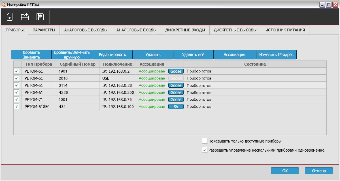Click Goose button in serial 4226 row

(x=176, y=92)
